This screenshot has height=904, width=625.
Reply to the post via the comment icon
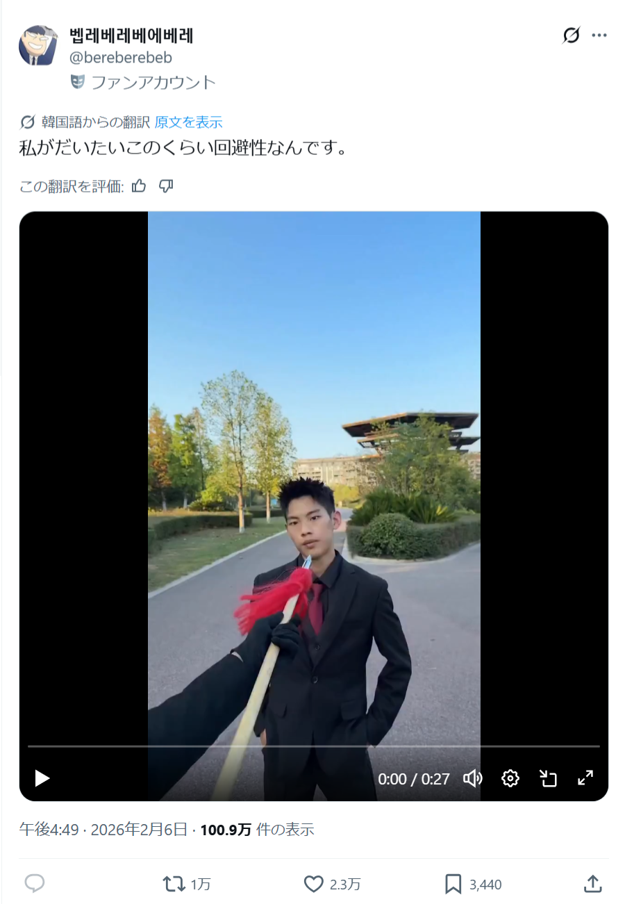click(x=35, y=883)
